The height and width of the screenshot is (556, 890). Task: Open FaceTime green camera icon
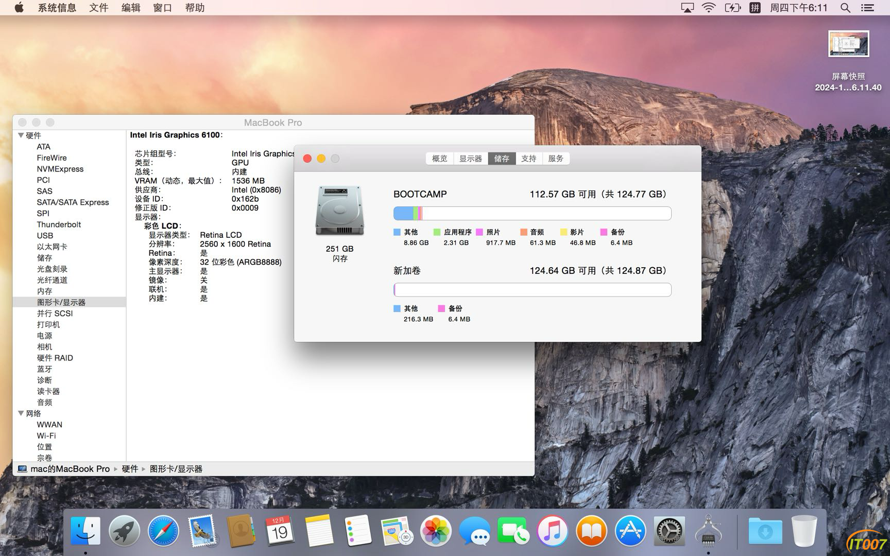pyautogui.click(x=513, y=531)
